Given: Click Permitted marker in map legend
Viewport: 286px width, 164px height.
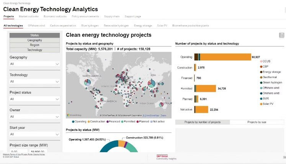Looking at the screenshot, I should point(122,122).
